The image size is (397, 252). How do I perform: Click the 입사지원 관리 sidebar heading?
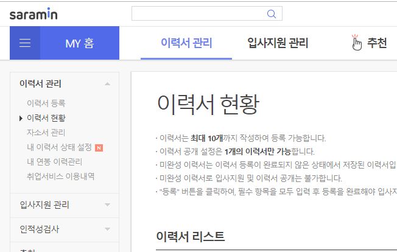click(44, 205)
